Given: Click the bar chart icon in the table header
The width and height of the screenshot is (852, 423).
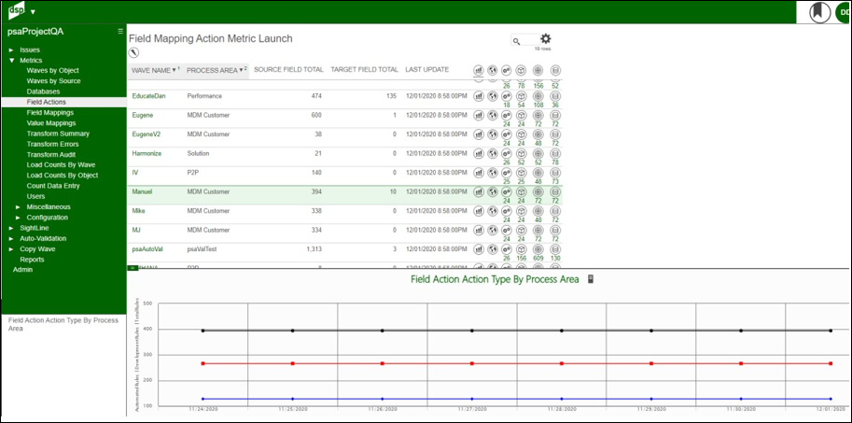Looking at the screenshot, I should pos(478,70).
